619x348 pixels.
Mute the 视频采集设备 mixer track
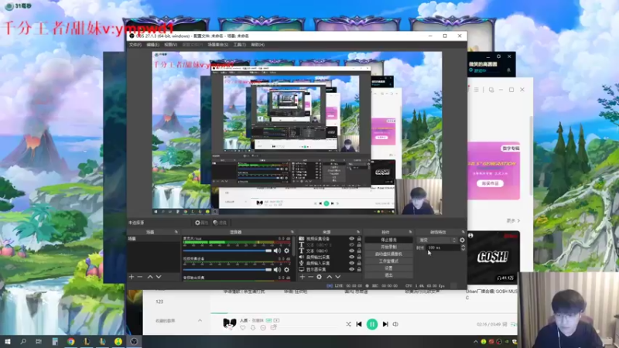pyautogui.click(x=278, y=269)
